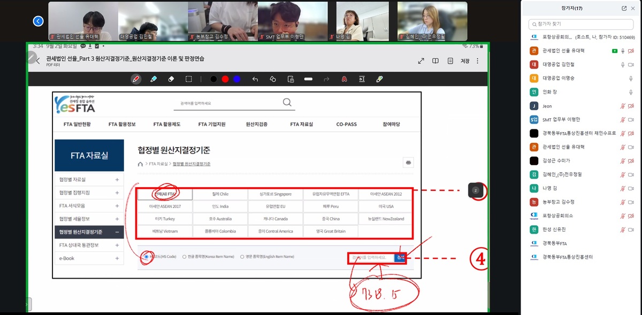
Task: Pop out the participants panel
Action: point(624,8)
